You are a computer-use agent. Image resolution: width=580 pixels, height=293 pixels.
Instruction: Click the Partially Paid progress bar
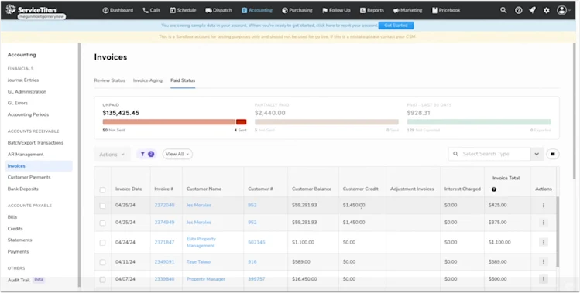[327, 122]
